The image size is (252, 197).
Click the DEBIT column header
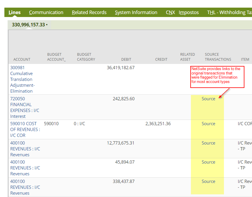click(126, 59)
